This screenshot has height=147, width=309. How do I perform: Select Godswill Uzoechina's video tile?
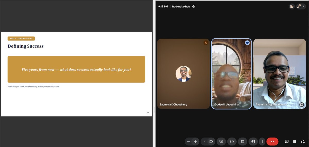click(x=231, y=74)
